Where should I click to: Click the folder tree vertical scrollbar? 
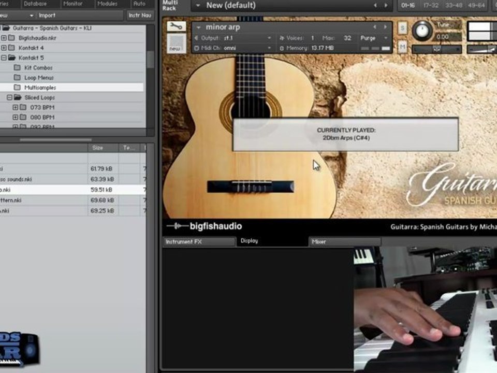pos(151,60)
